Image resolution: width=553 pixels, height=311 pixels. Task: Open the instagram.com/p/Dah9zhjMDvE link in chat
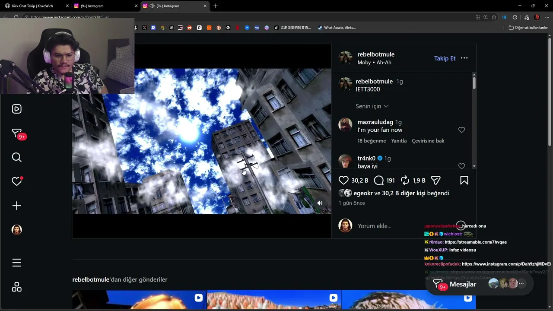coord(506,264)
